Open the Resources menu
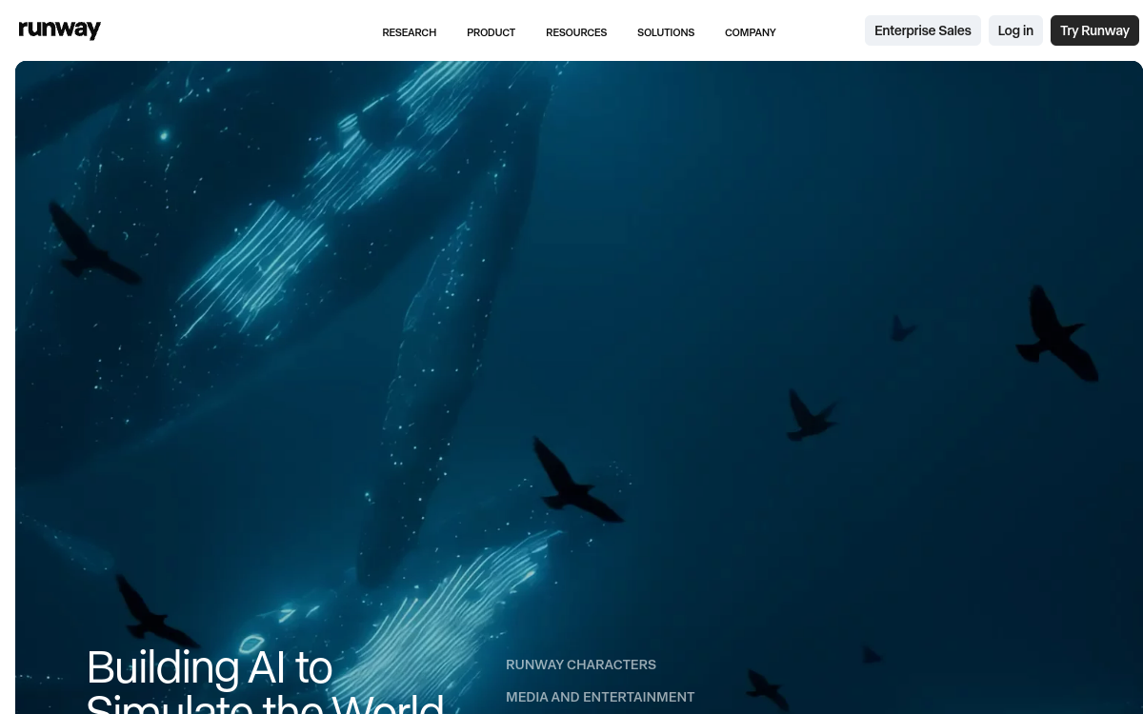The image size is (1143, 714). point(576,32)
